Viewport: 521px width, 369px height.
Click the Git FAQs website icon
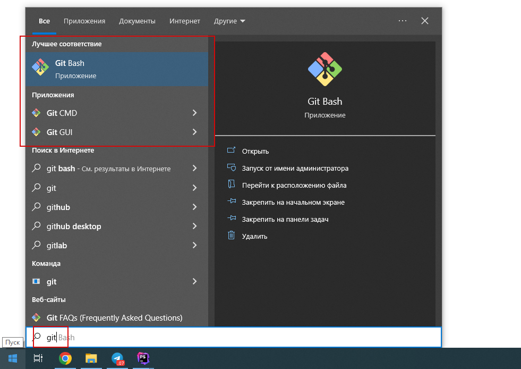coord(36,318)
